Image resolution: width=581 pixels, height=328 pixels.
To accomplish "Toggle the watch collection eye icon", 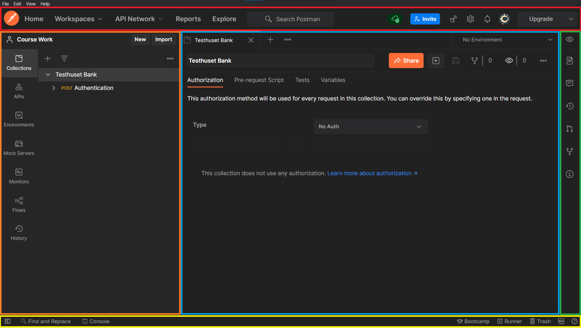I will point(509,61).
